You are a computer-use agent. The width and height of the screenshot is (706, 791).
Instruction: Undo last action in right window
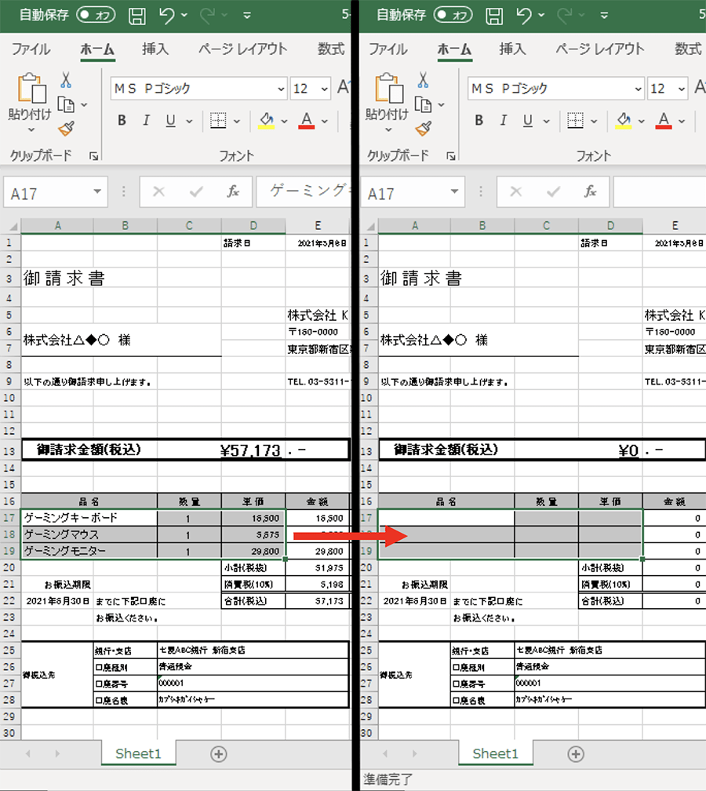[x=524, y=15]
